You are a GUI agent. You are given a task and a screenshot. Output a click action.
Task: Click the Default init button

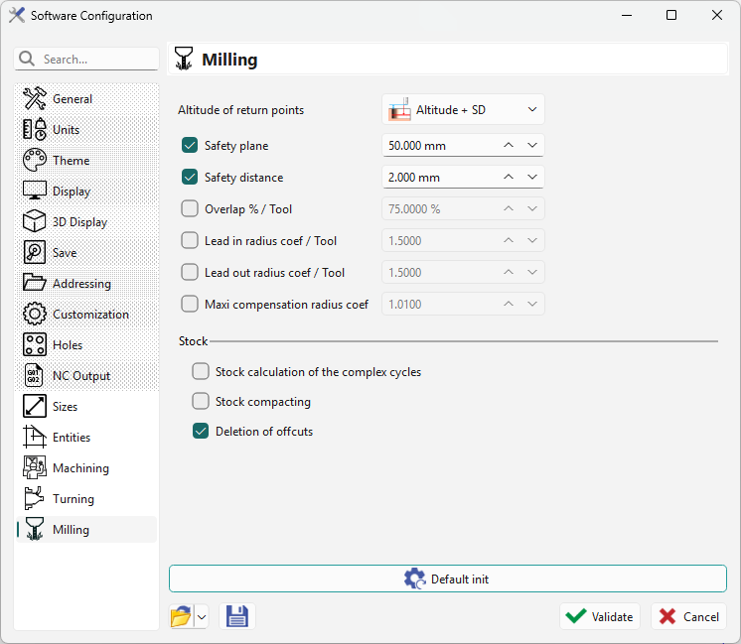pyautogui.click(x=447, y=579)
